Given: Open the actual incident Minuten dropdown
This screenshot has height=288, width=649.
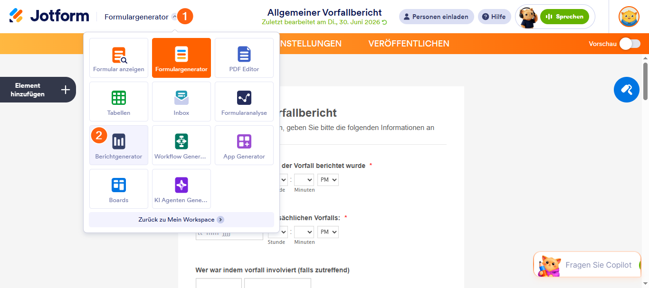Looking at the screenshot, I should point(304,232).
